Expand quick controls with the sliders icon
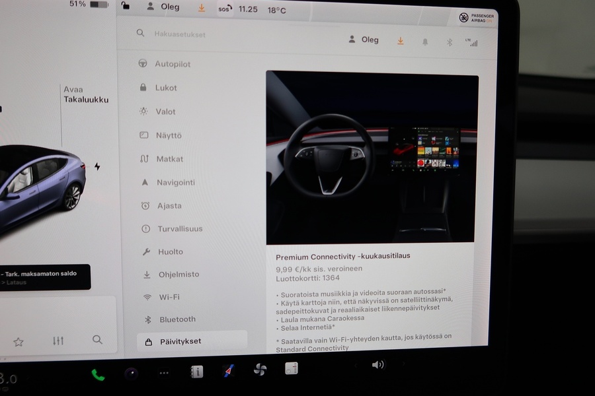Viewport: 595px width, 396px height. (58, 340)
